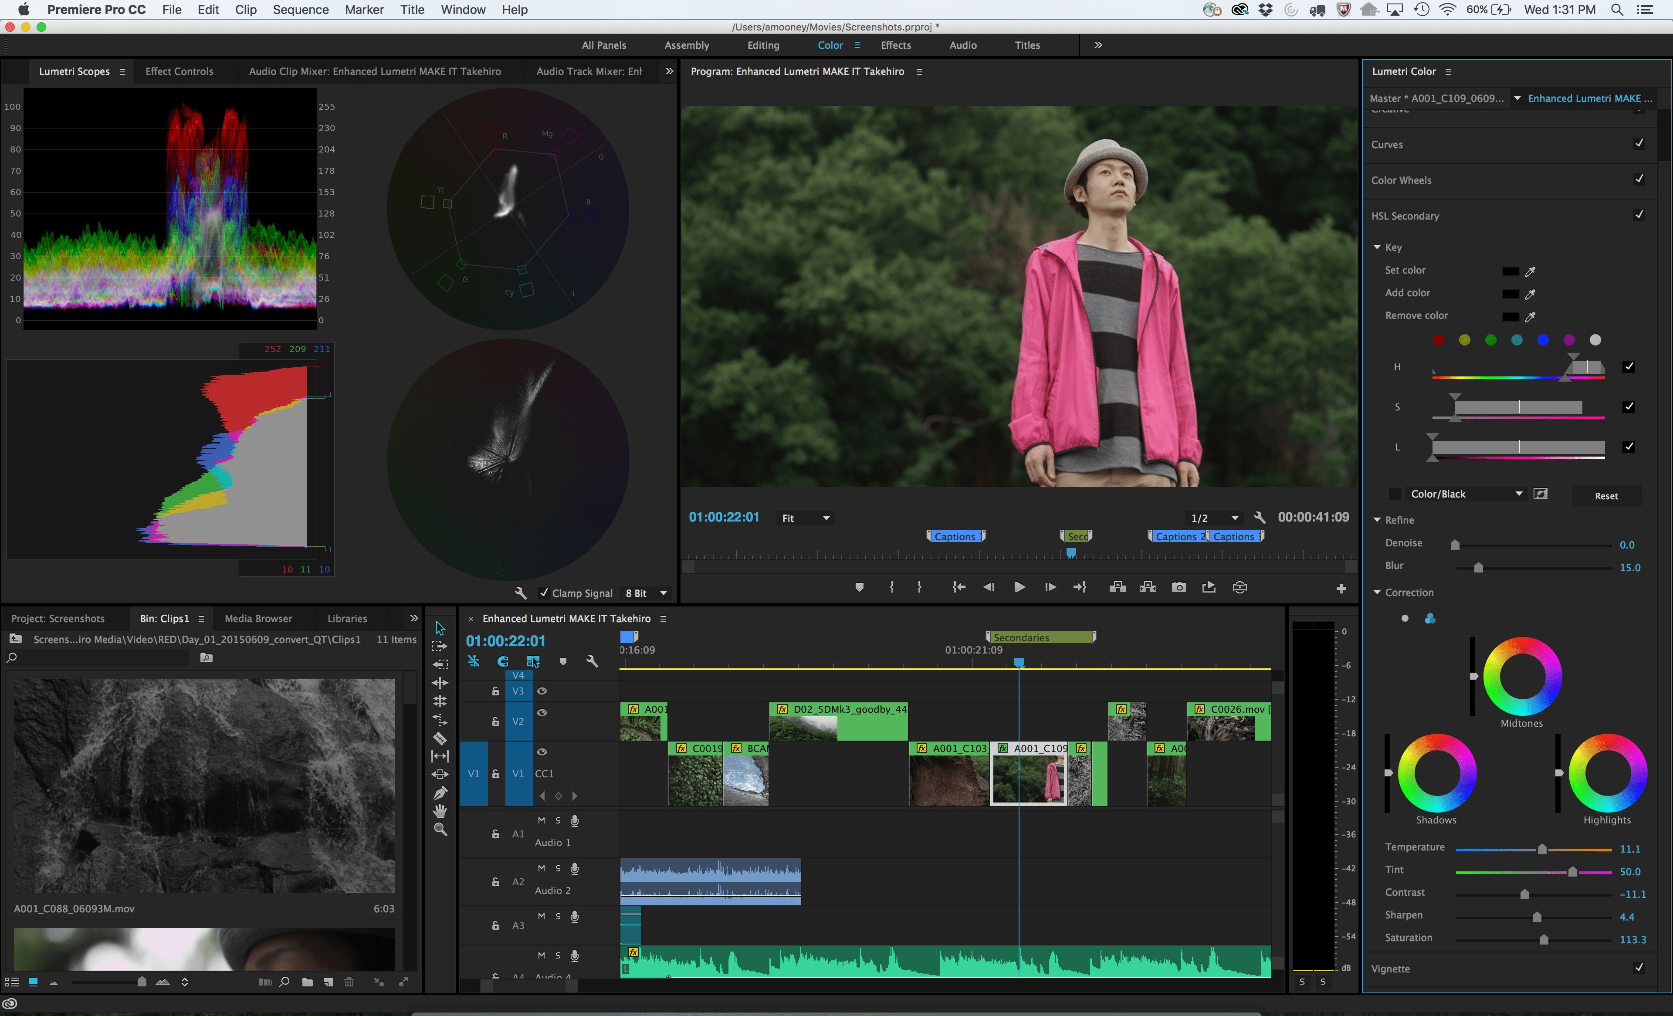Viewport: 1673px width, 1016px height.
Task: Click the Reset button in HSL Secondary
Action: 1606,496
